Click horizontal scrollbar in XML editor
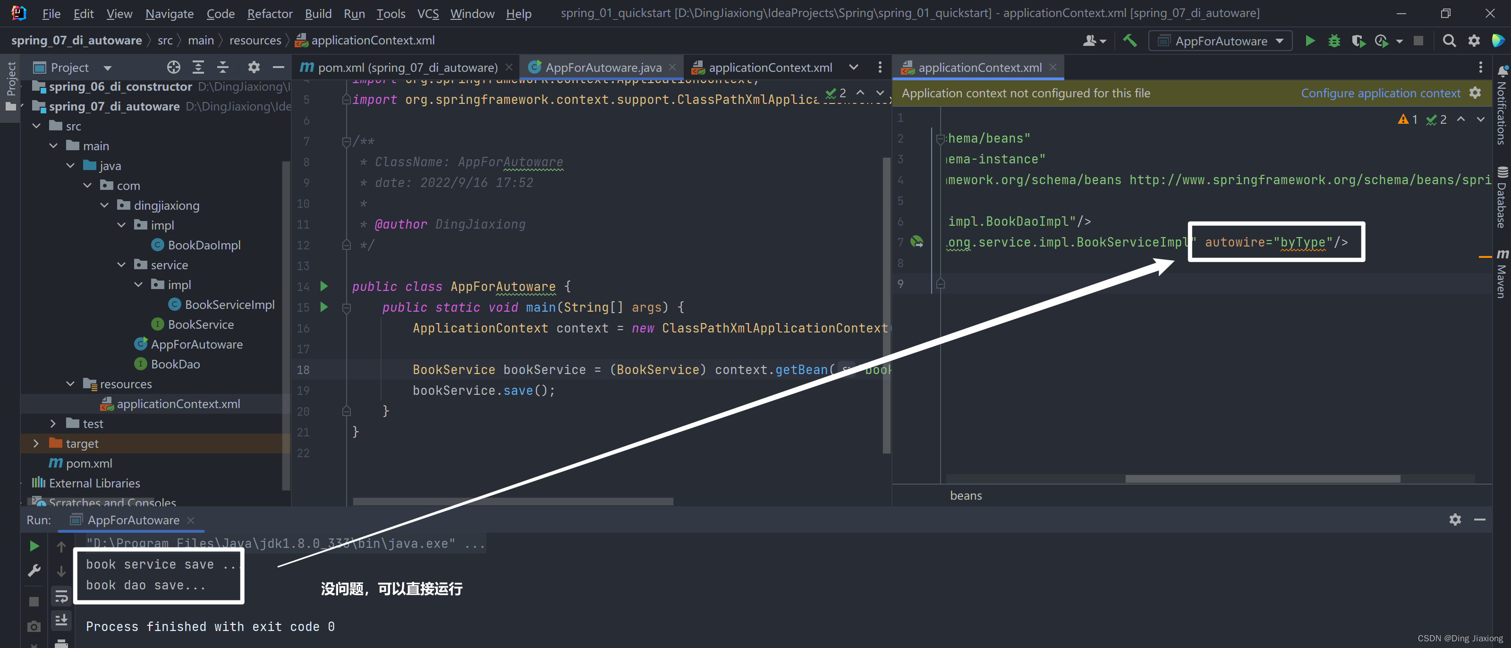Image resolution: width=1511 pixels, height=648 pixels. click(1262, 478)
